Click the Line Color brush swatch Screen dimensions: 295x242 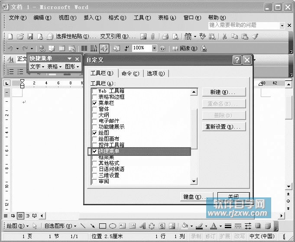point(199,226)
